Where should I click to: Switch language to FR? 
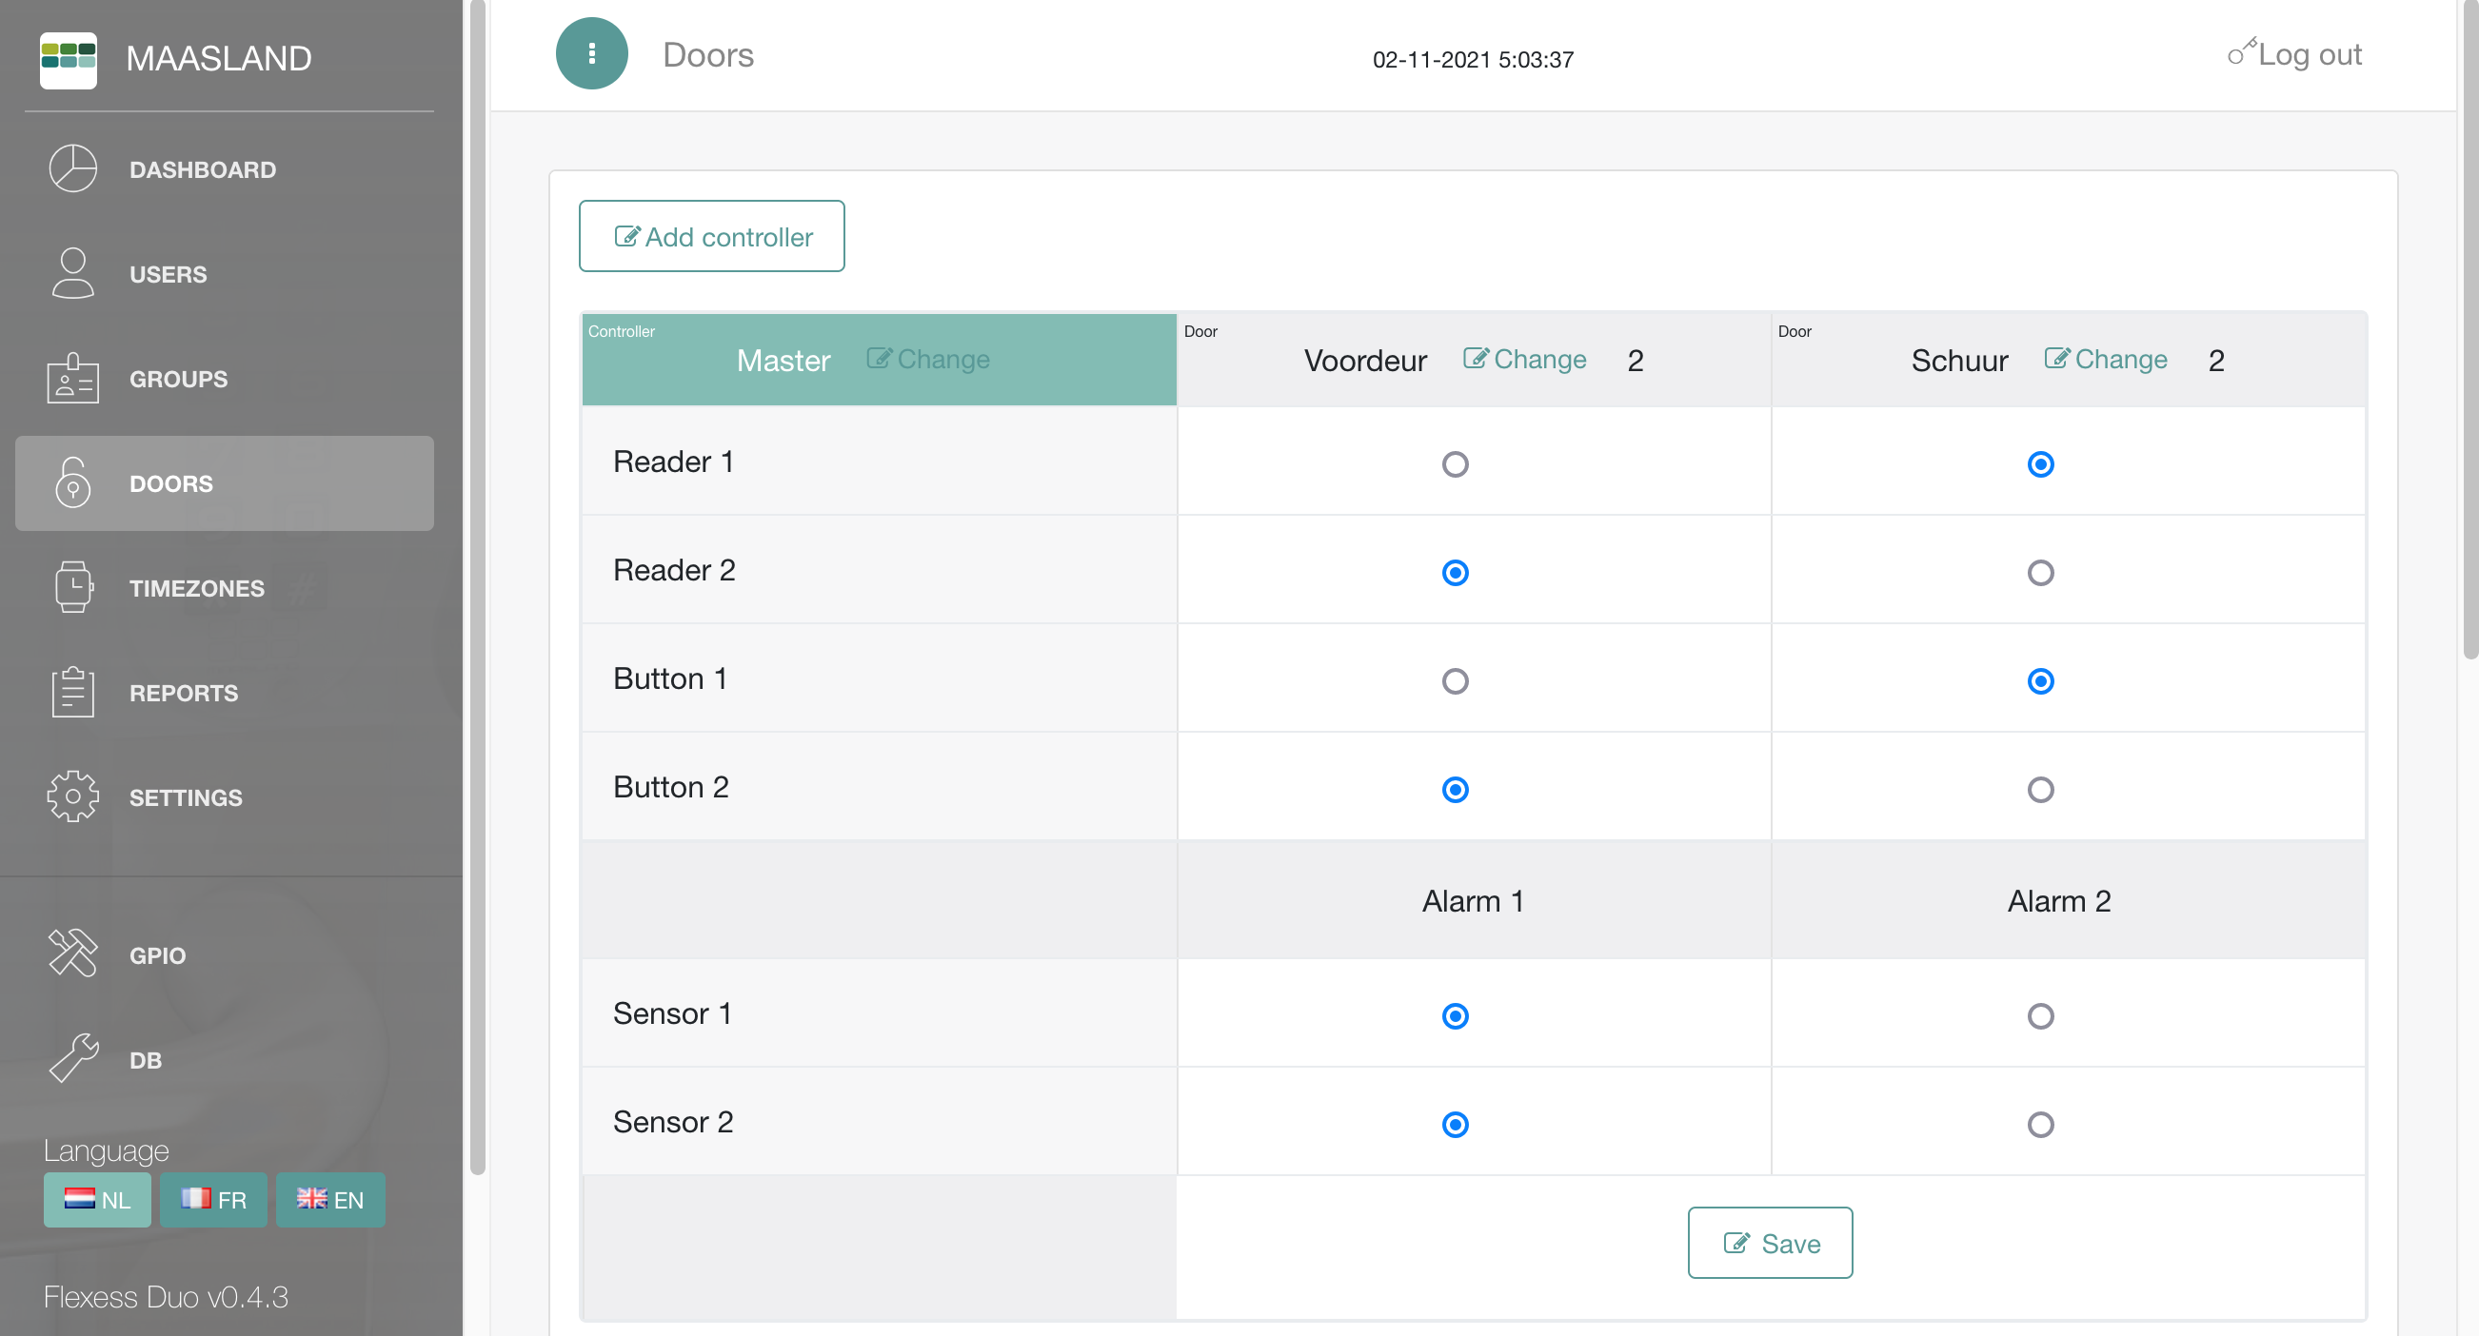(x=213, y=1199)
